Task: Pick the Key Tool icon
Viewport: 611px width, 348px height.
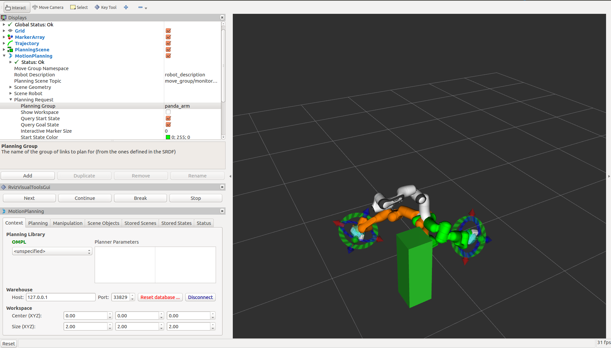Action: click(106, 7)
